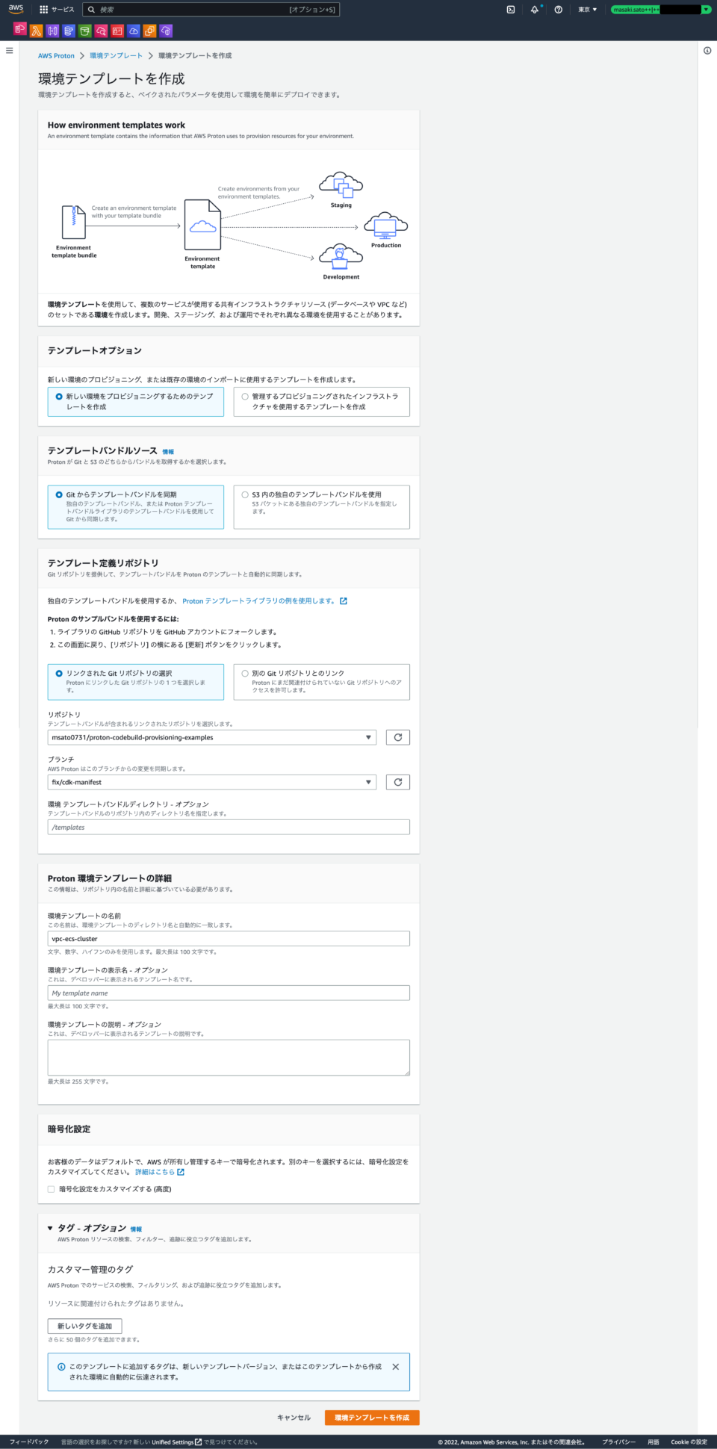Image resolution: width=717 pixels, height=1449 pixels.
Task: Select S3 template bundle option
Action: [322, 507]
